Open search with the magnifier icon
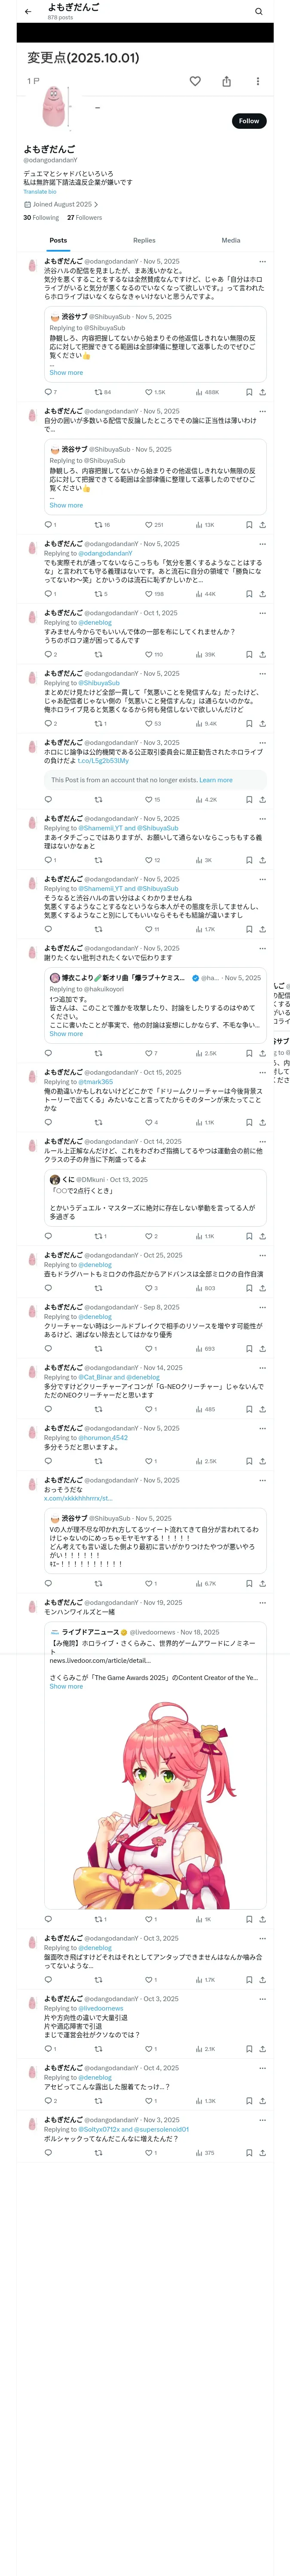 pyautogui.click(x=258, y=12)
